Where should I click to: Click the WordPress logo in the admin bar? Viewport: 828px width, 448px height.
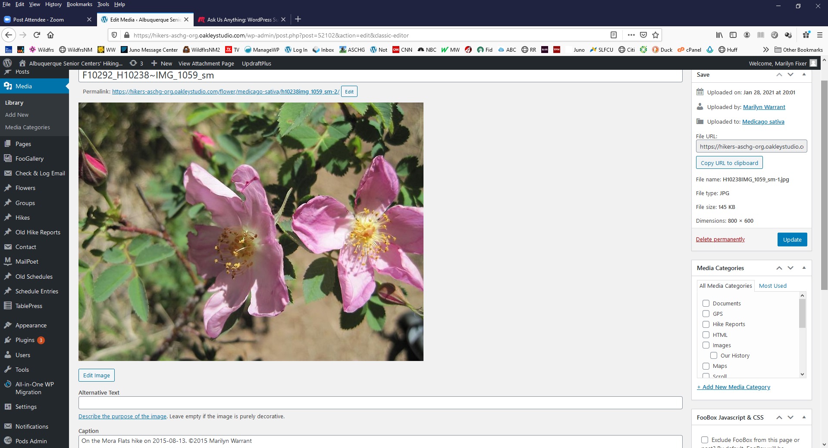[7, 63]
